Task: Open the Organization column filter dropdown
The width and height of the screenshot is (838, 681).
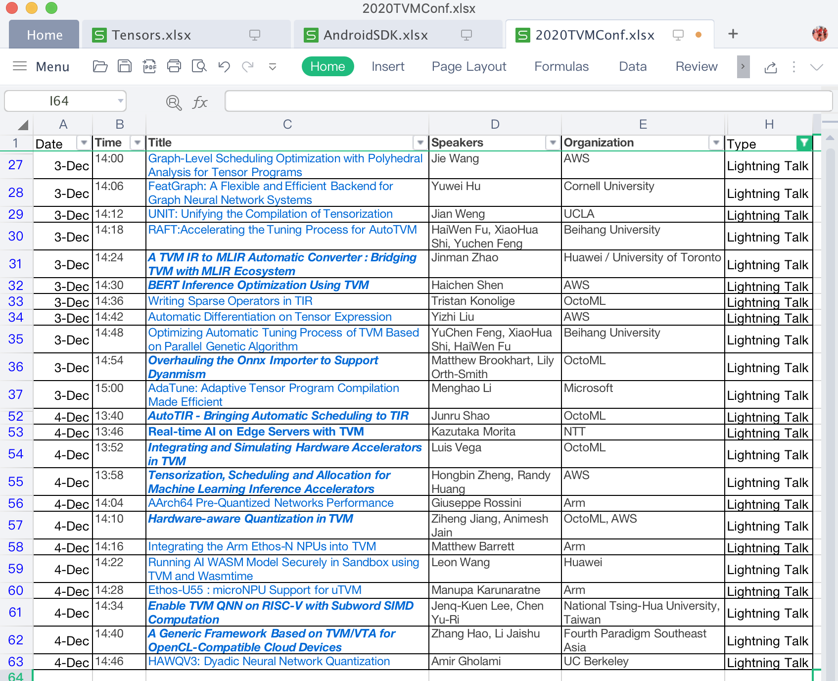Action: tap(716, 143)
